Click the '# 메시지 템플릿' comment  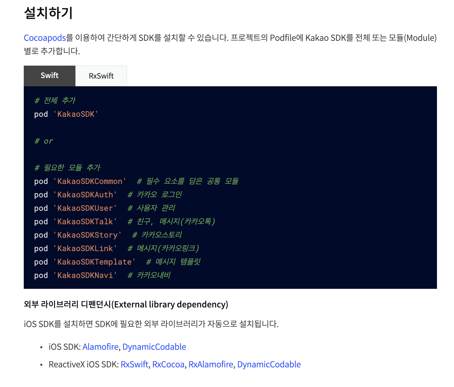click(x=174, y=262)
